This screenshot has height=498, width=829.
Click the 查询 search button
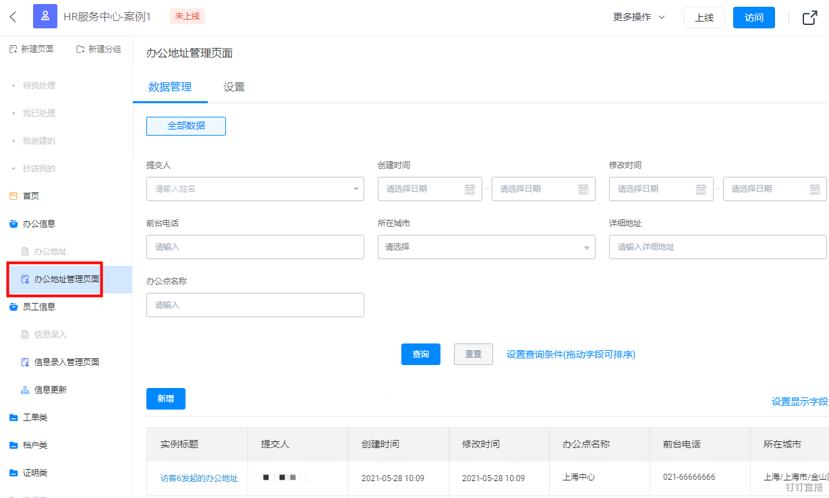(x=421, y=354)
